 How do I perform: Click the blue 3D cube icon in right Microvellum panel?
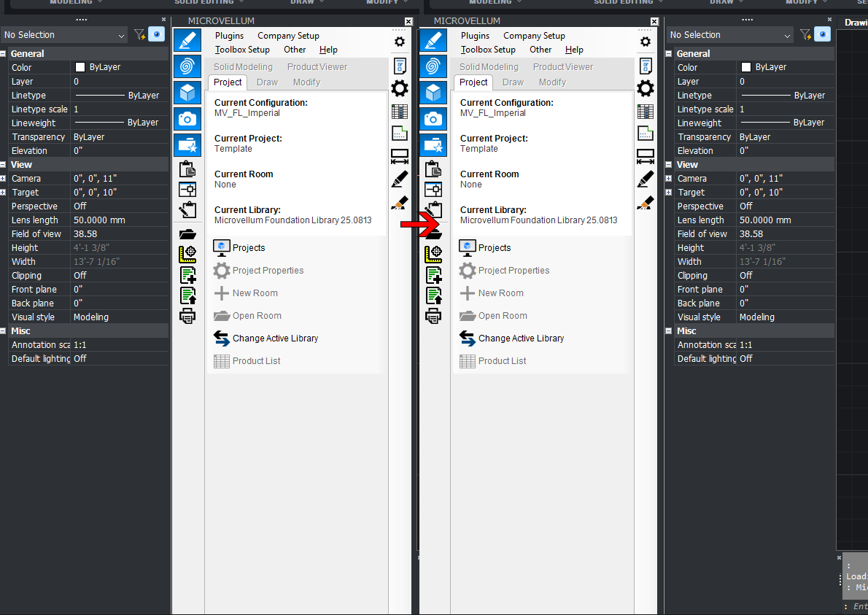point(434,93)
